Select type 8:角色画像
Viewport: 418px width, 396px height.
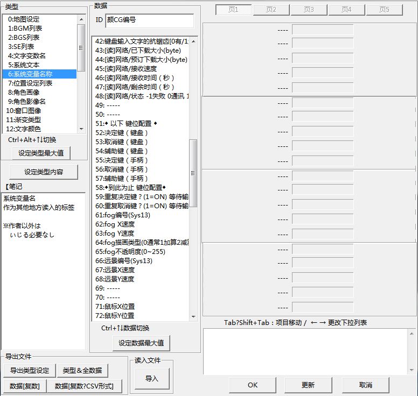point(39,92)
